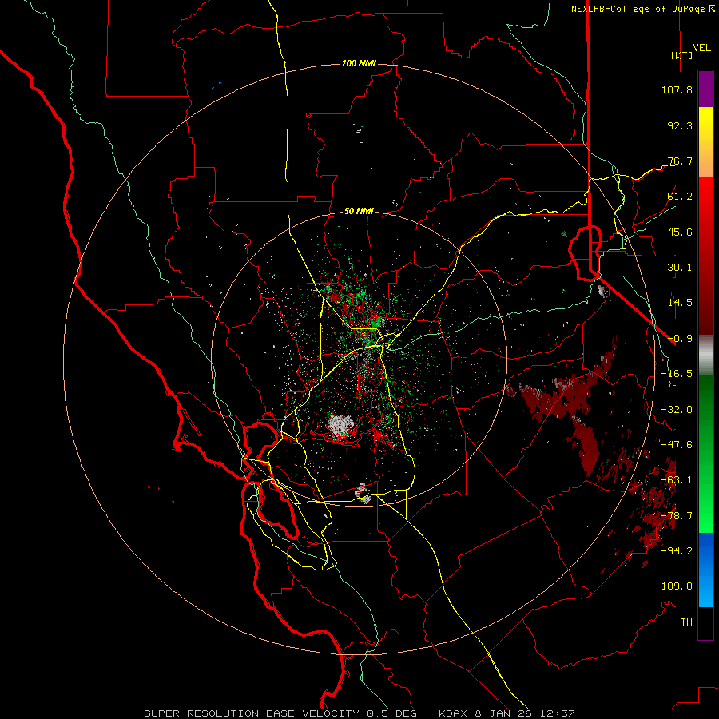Pick the purple segment of the color bar

coord(705,89)
